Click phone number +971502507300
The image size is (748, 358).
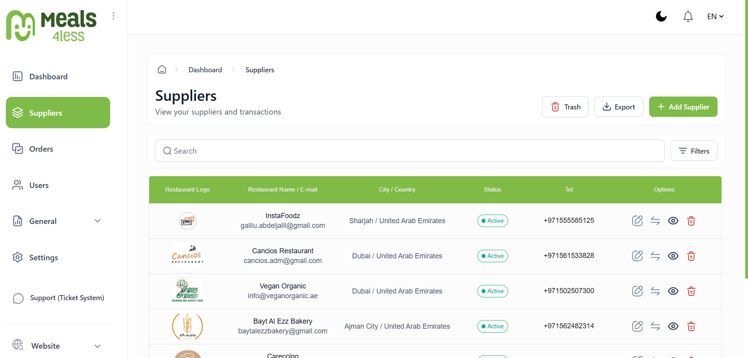tap(569, 291)
